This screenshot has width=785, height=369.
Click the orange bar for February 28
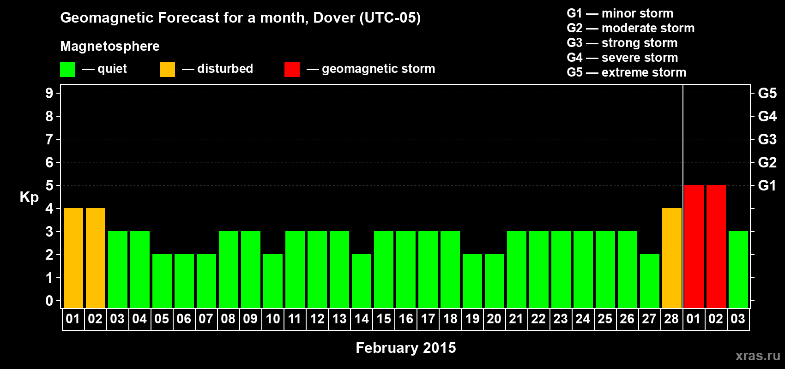(x=672, y=258)
